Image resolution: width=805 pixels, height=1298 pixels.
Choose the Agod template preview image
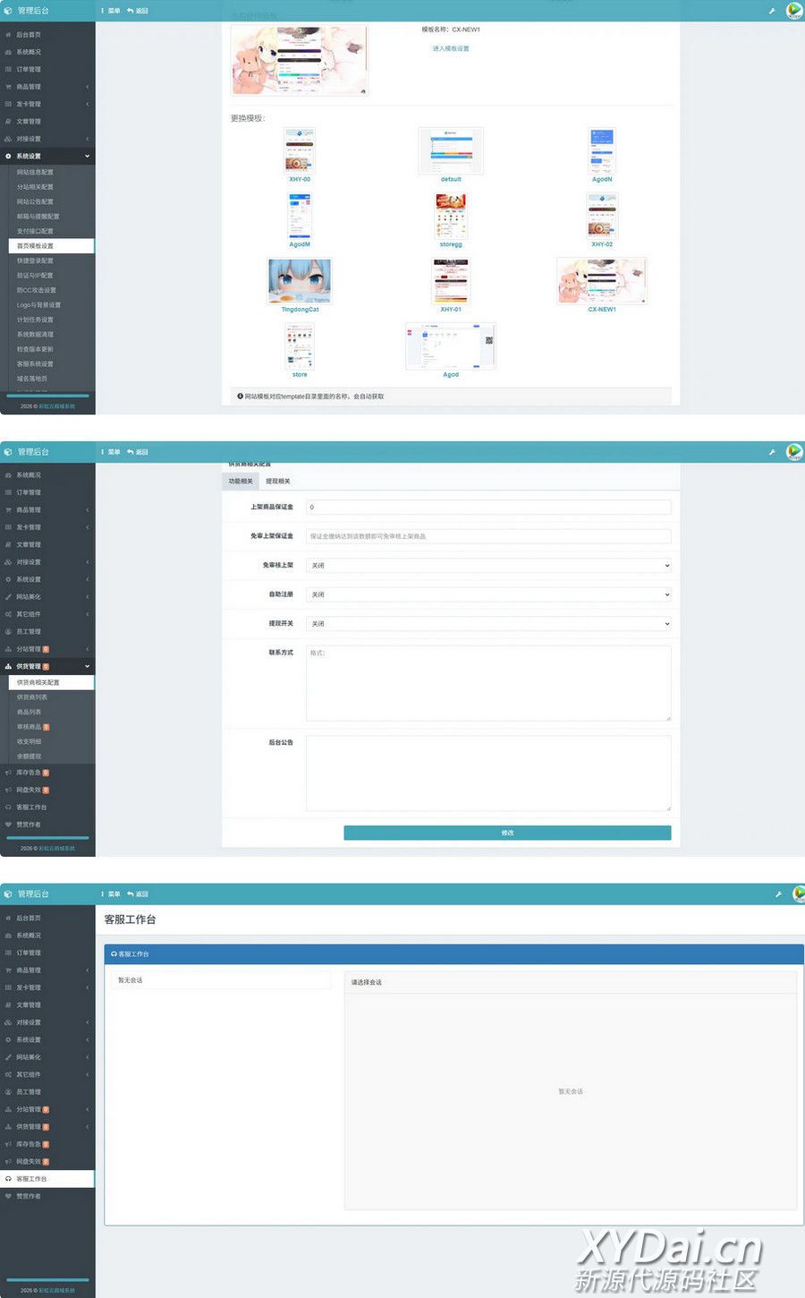tap(450, 346)
